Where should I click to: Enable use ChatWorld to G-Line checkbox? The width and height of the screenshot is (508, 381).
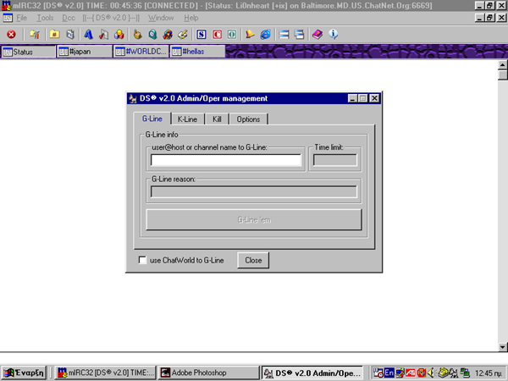142,260
